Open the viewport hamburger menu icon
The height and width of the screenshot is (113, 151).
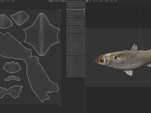(x=87, y=1)
